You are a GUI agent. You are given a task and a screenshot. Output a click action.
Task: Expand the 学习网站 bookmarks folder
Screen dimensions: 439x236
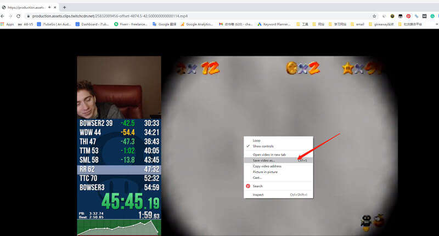tap(337, 24)
